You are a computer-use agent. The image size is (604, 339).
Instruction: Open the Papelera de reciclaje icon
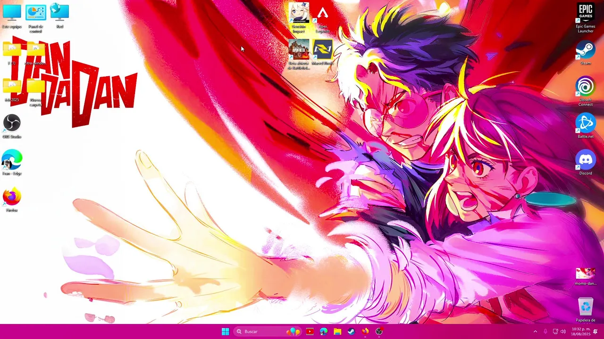(x=586, y=310)
